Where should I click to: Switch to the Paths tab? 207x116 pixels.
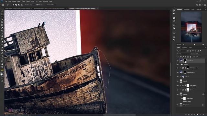pyautogui.click(x=190, y=47)
